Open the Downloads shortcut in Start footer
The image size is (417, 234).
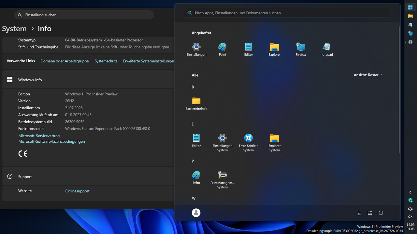(359, 213)
